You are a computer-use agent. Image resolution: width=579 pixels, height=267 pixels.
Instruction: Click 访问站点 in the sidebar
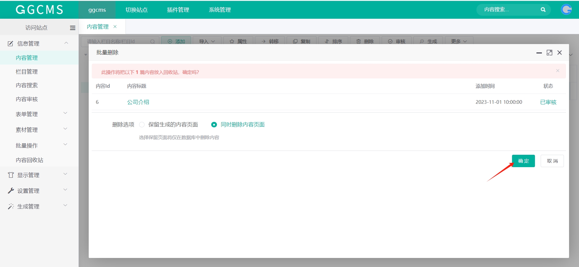(x=36, y=28)
